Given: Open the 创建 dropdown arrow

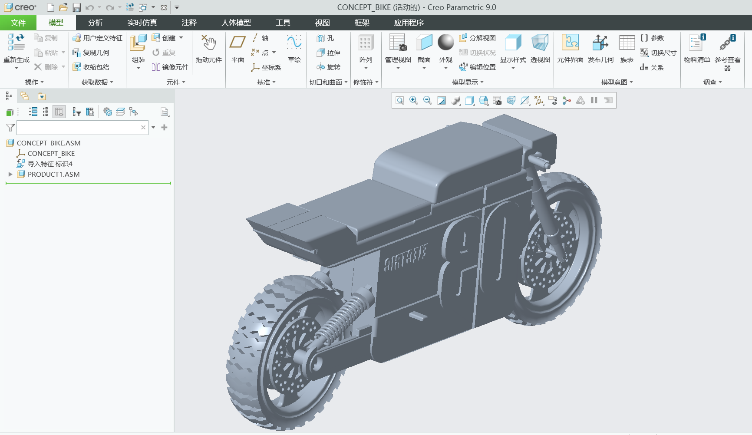Looking at the screenshot, I should pos(181,38).
